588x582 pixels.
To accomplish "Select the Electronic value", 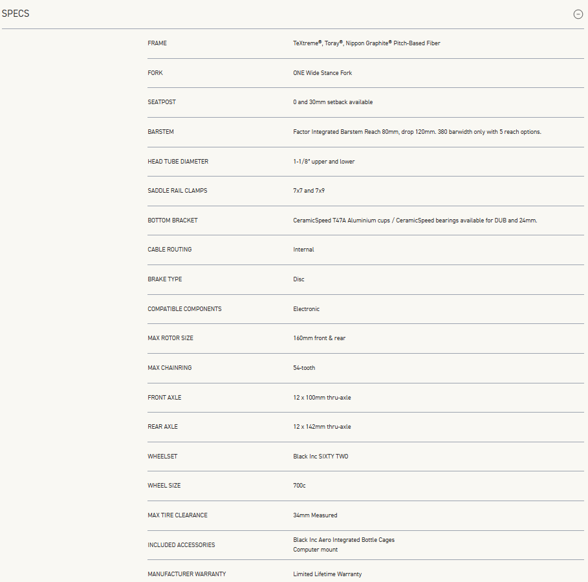I will tap(306, 308).
